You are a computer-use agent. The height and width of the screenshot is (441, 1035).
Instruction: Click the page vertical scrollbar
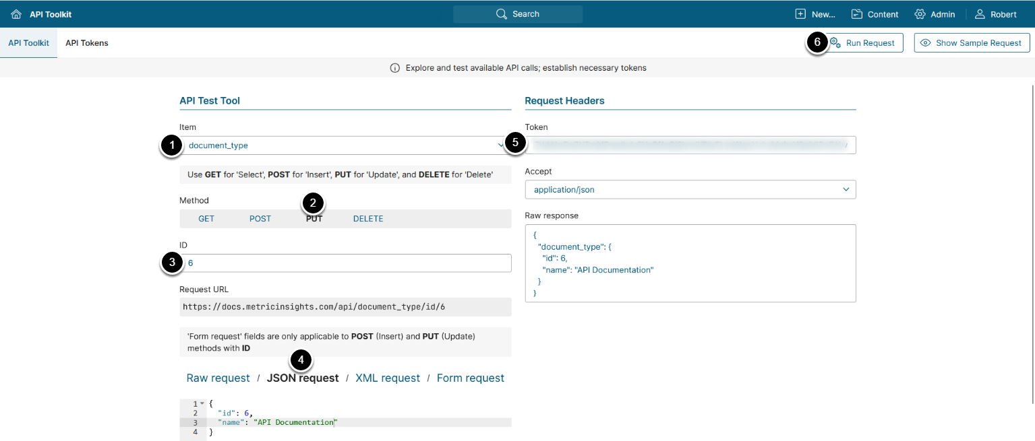(x=1033, y=242)
